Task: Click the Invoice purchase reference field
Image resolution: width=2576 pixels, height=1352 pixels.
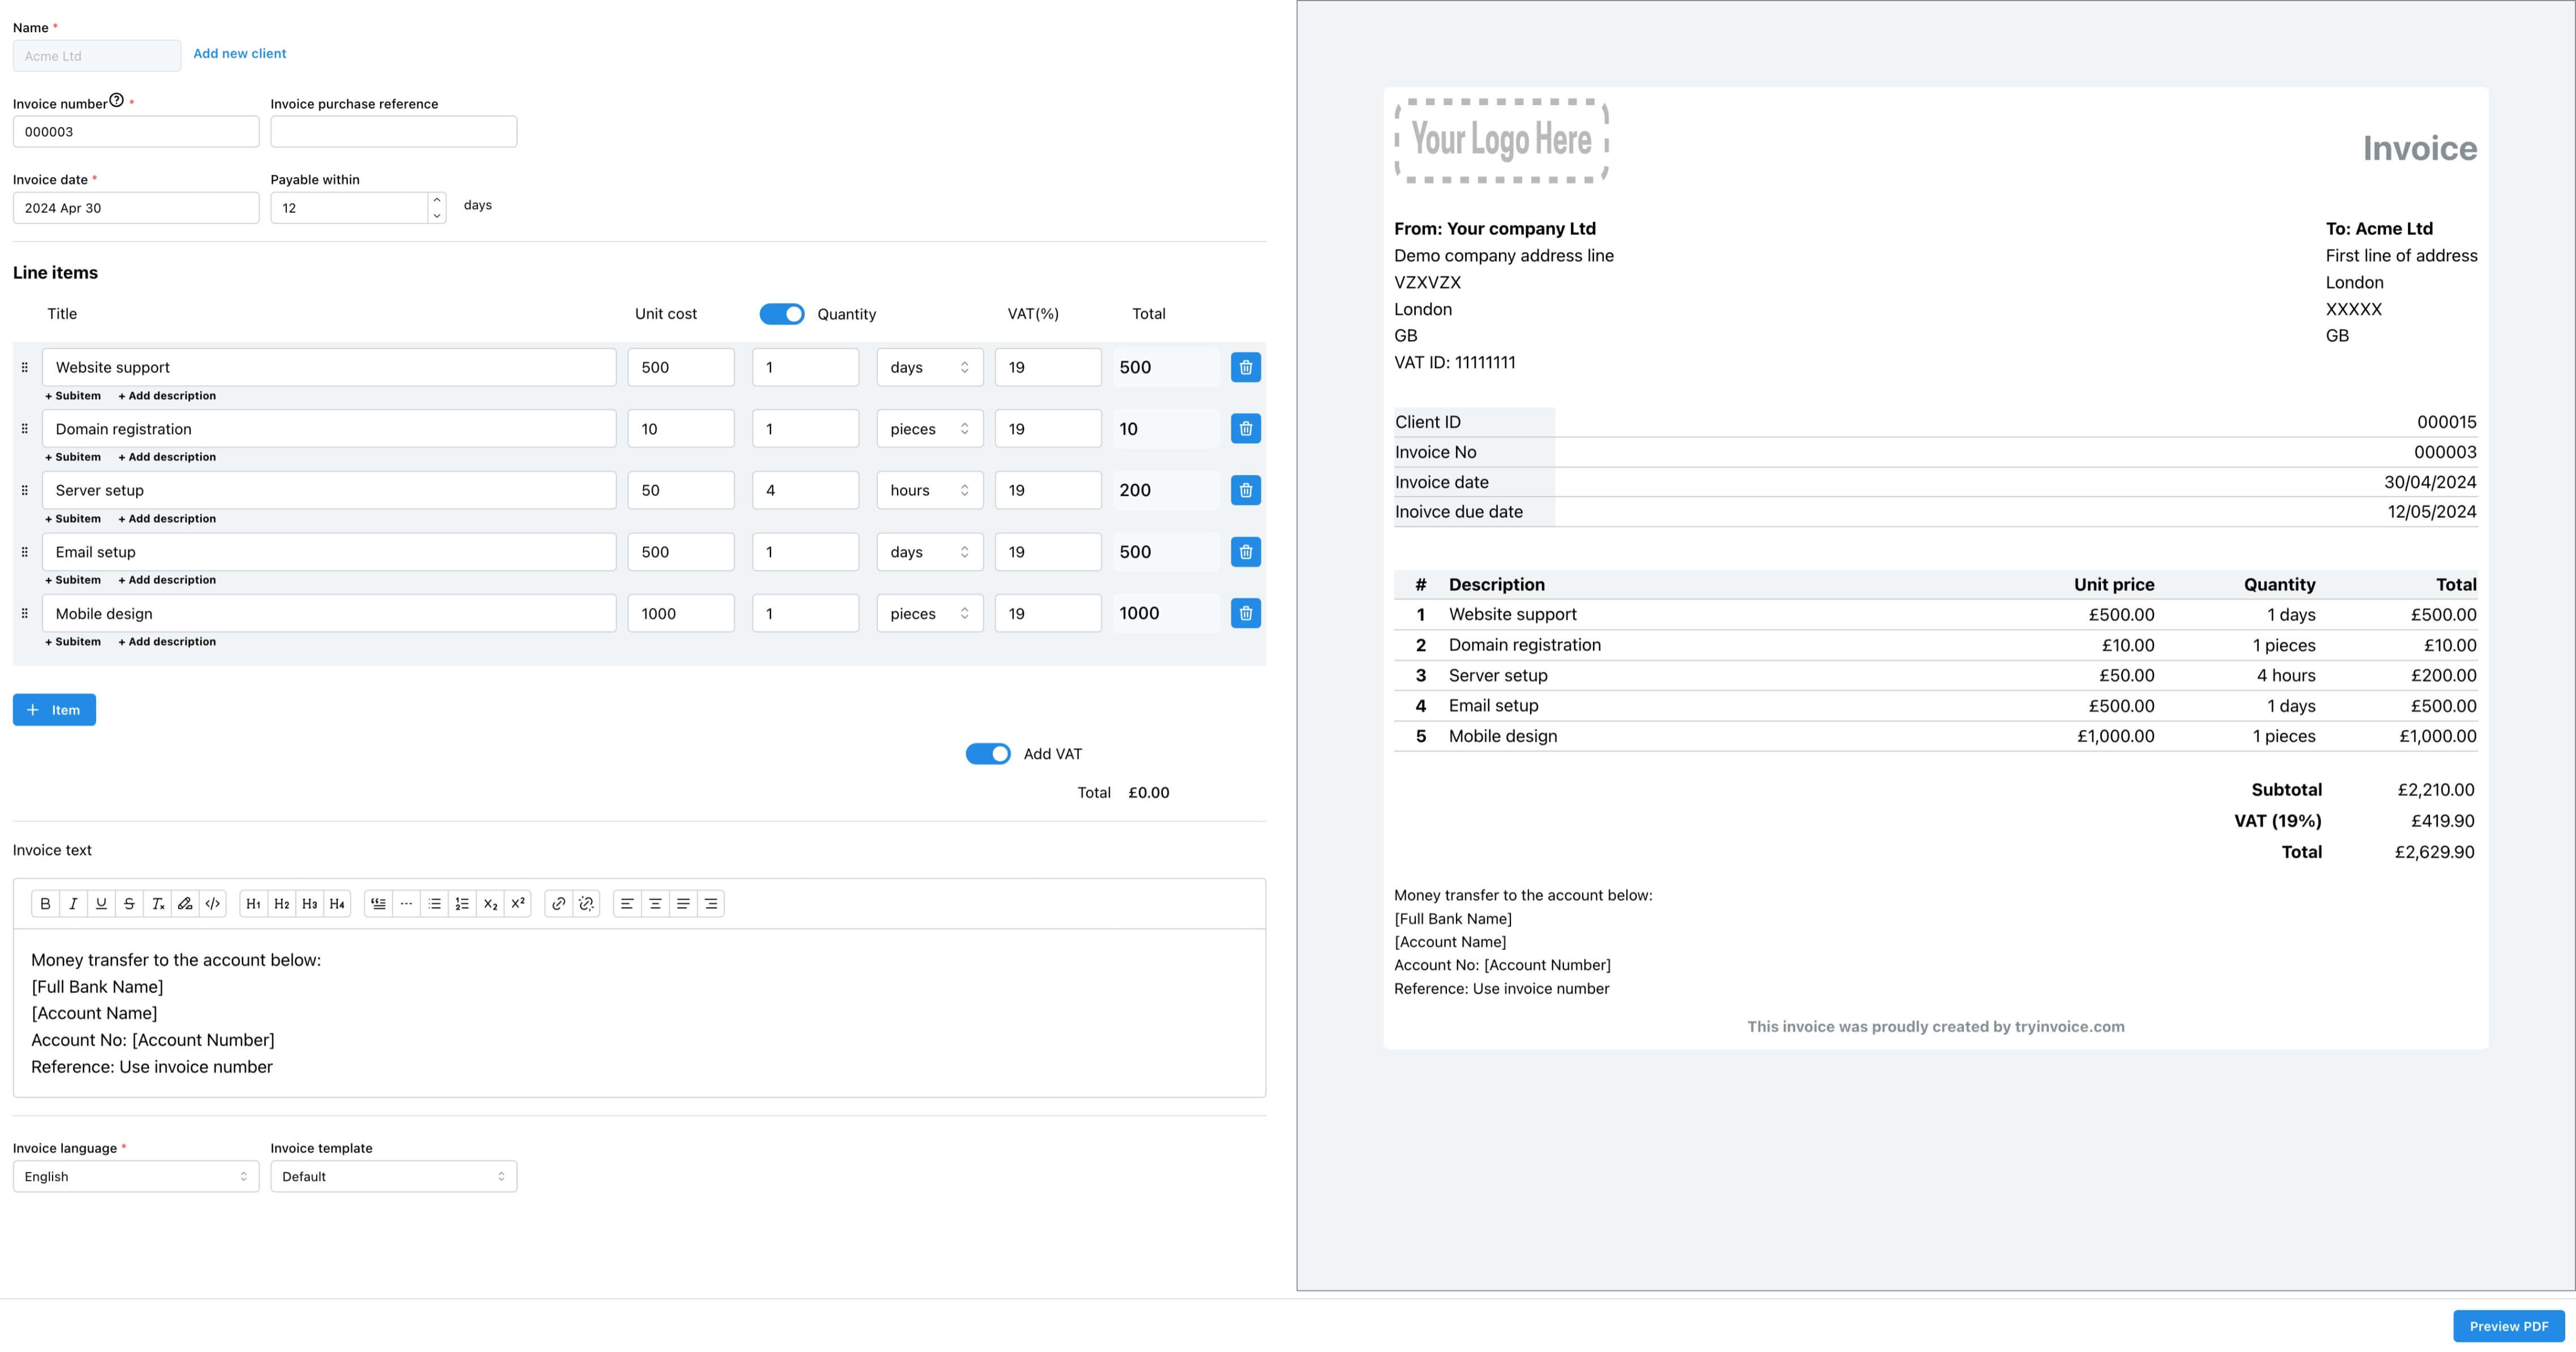Action: pyautogui.click(x=393, y=132)
